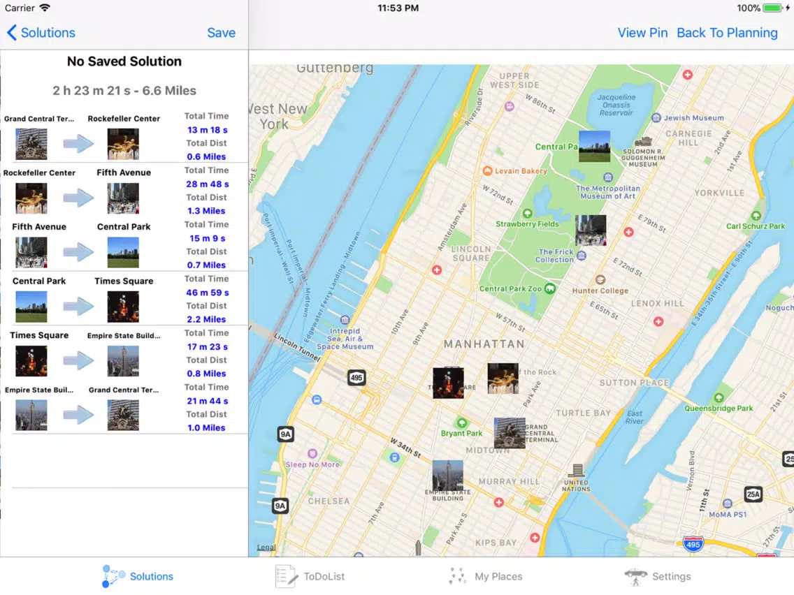Tap Times Square destination thumbnail in fourth leg

(x=123, y=307)
